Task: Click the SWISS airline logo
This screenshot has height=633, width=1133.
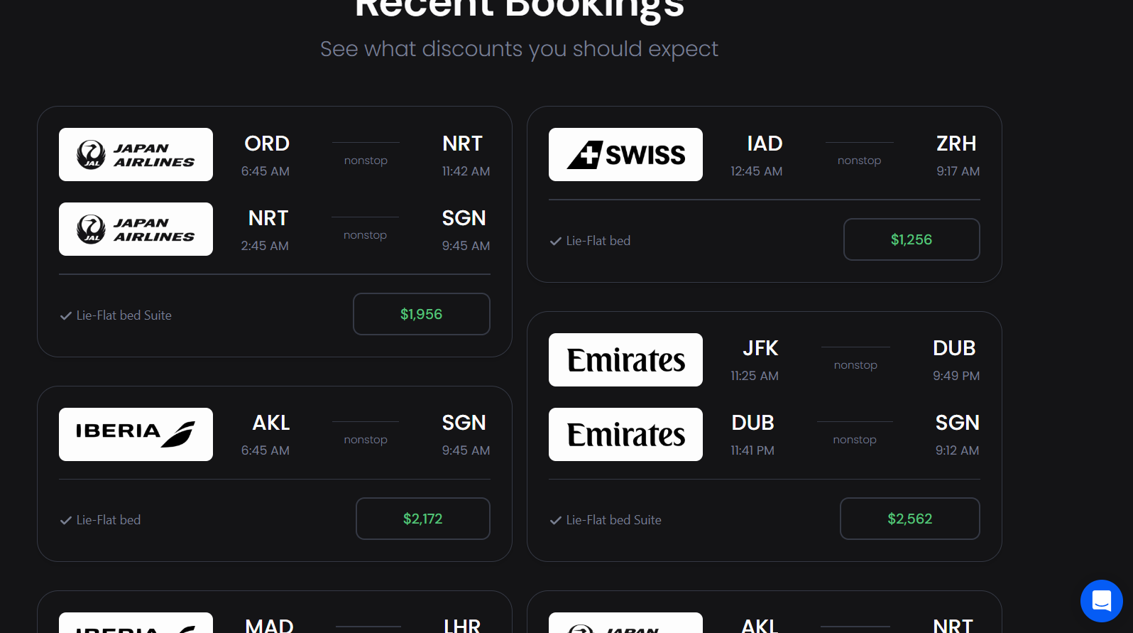Action: (625, 154)
